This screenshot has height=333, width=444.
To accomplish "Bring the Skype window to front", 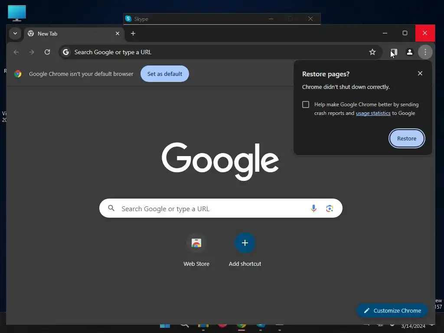I will tap(222, 19).
